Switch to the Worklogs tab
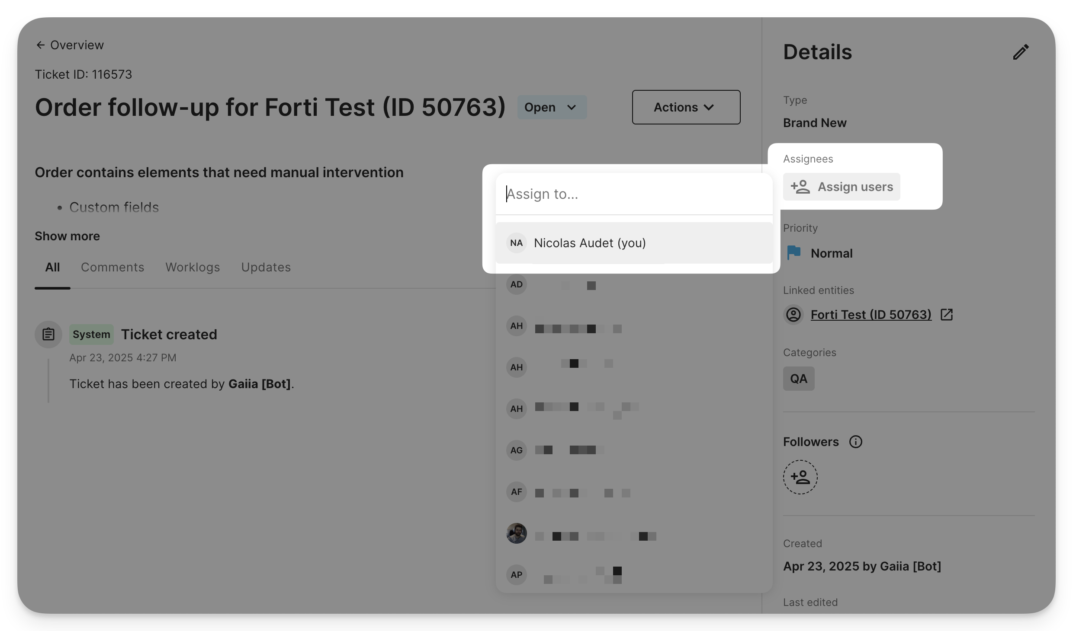 [193, 267]
